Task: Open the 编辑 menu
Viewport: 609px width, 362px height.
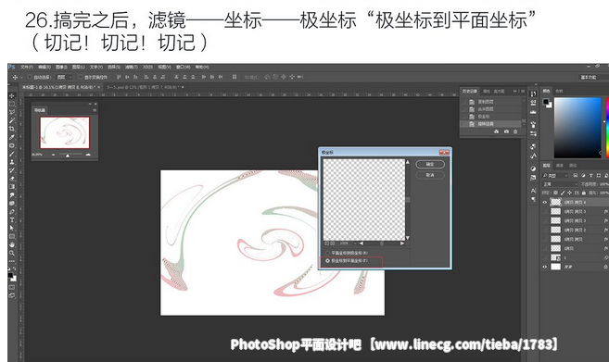Action: (44, 68)
